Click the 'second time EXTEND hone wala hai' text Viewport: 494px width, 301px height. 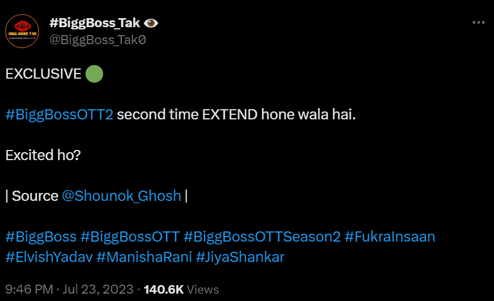(x=236, y=114)
